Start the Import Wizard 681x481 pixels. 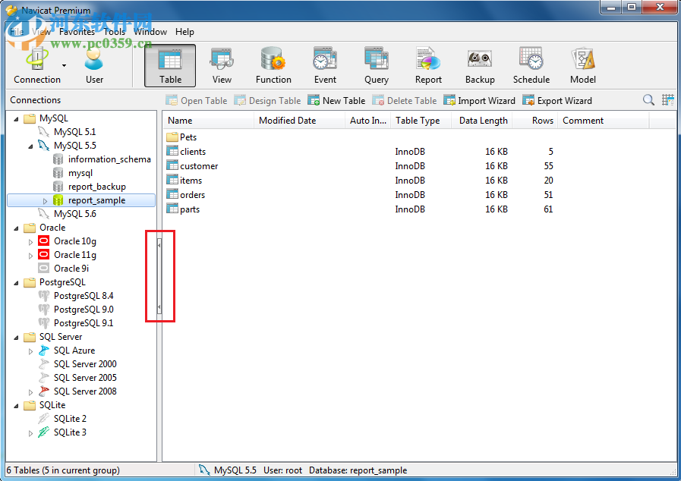[x=480, y=101]
